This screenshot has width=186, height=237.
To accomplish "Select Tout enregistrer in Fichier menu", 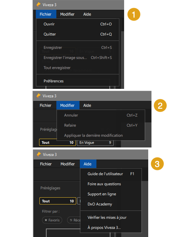I will 78,68.
